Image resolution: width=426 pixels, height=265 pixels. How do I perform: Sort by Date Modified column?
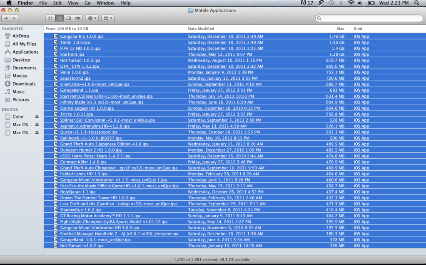tap(201, 28)
